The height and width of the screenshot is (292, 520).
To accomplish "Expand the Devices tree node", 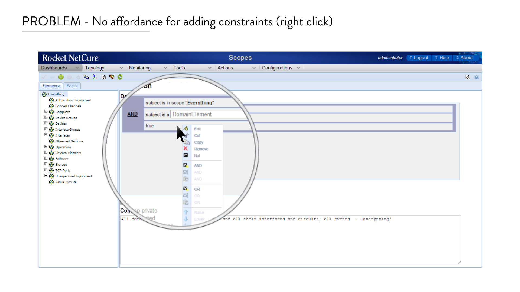I will [46, 123].
